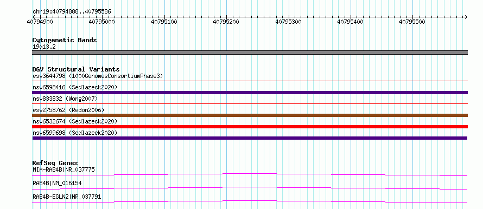
Task: Click the 19q13.2 band label
Action: (44, 47)
